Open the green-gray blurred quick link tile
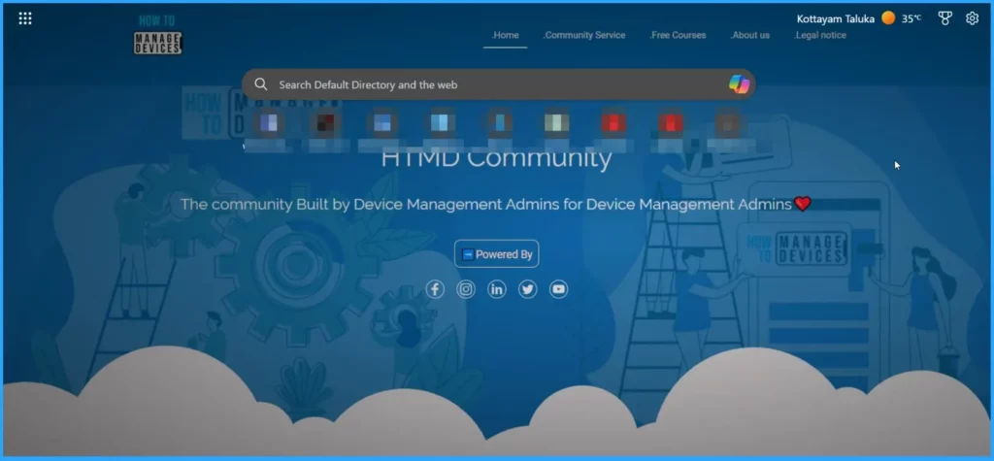The width and height of the screenshot is (994, 461). [x=556, y=123]
